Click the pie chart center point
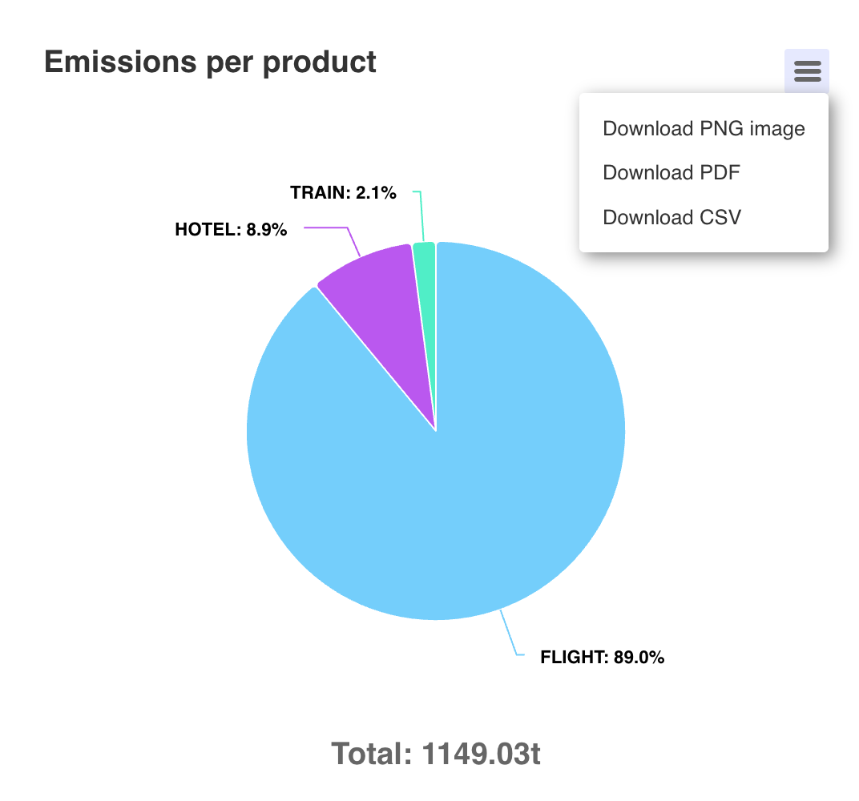 (436, 431)
